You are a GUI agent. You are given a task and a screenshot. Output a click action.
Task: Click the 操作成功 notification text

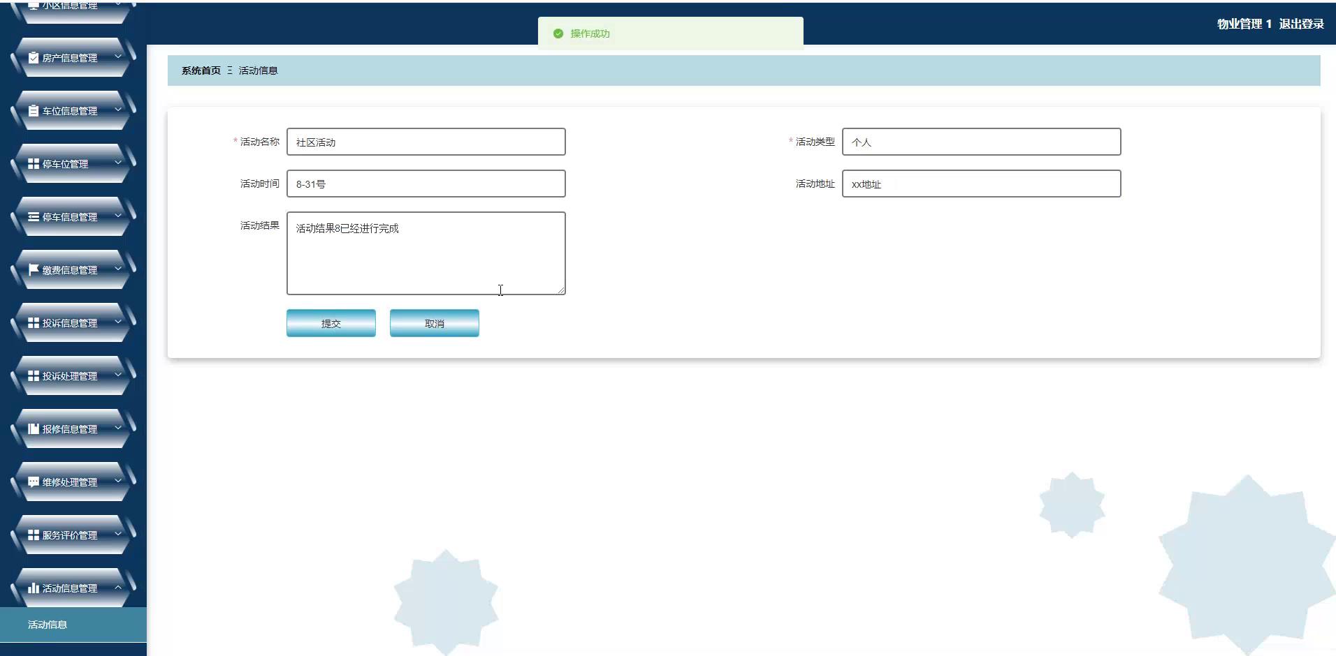pyautogui.click(x=590, y=33)
